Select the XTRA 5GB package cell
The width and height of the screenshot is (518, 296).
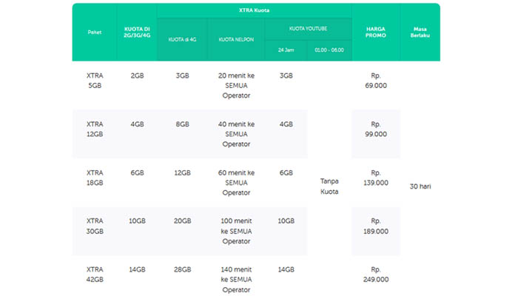(x=95, y=81)
